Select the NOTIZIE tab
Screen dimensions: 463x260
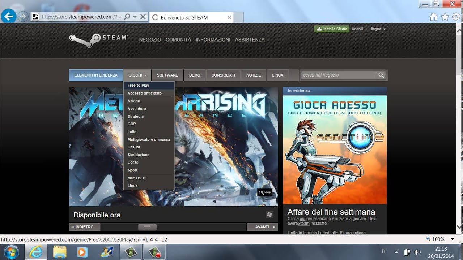tap(254, 75)
